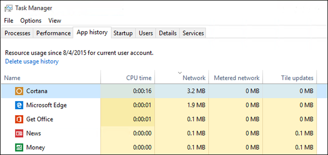This screenshot has height=155, width=328.
Task: Click the resource usage since 8/4/2015 text
Action: [79, 53]
